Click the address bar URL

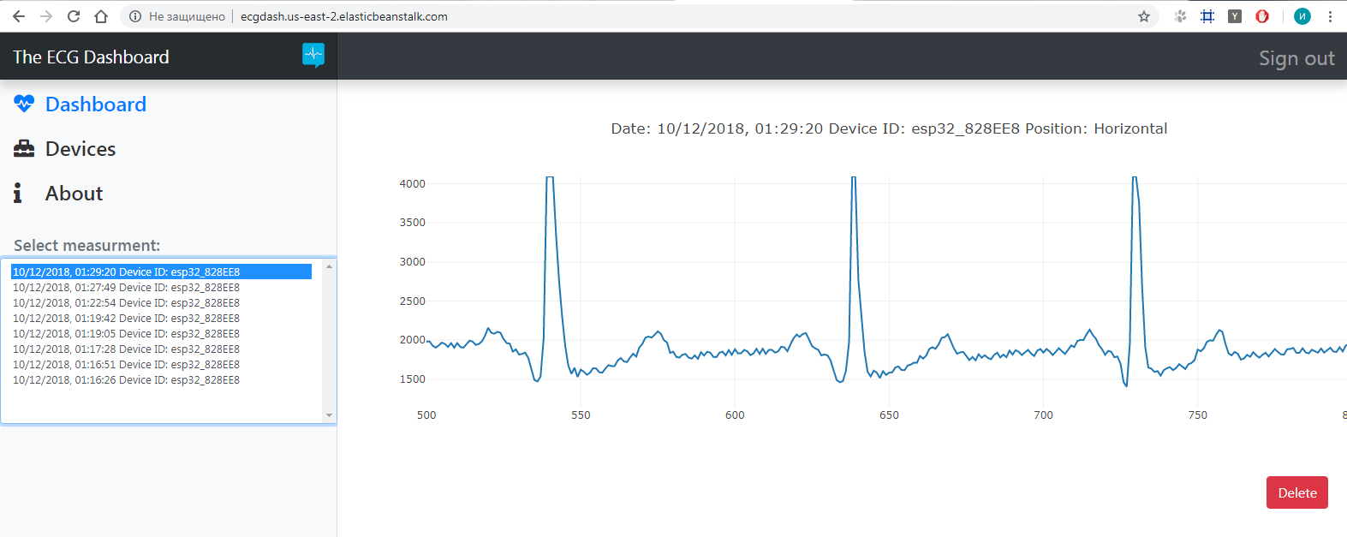(343, 16)
